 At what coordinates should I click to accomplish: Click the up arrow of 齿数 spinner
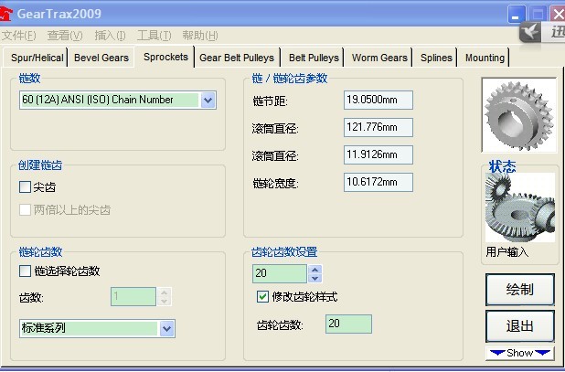pyautogui.click(x=165, y=292)
